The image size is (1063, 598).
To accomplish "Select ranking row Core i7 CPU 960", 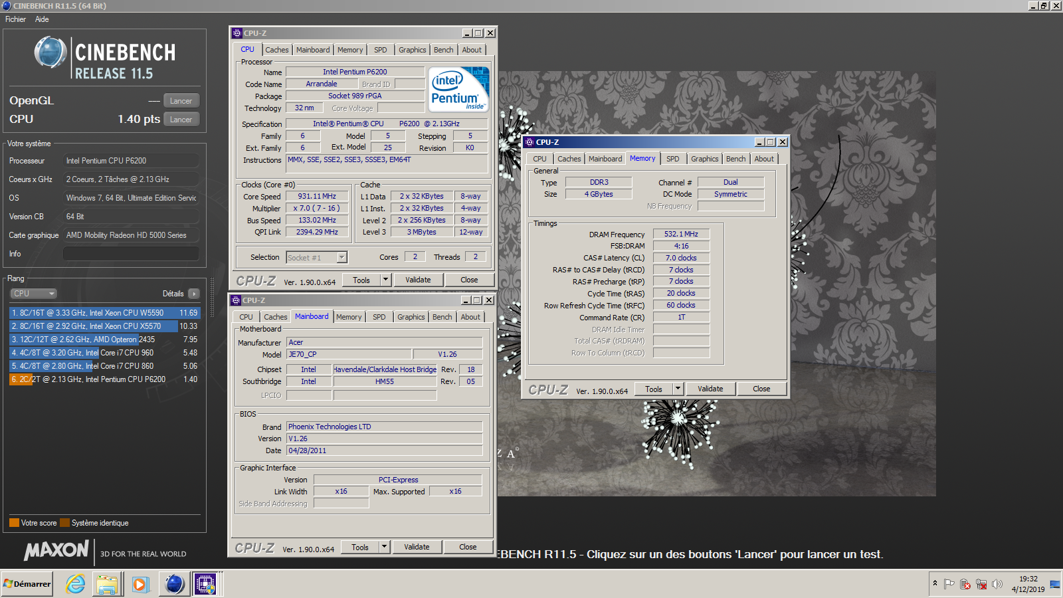I will 104,353.
